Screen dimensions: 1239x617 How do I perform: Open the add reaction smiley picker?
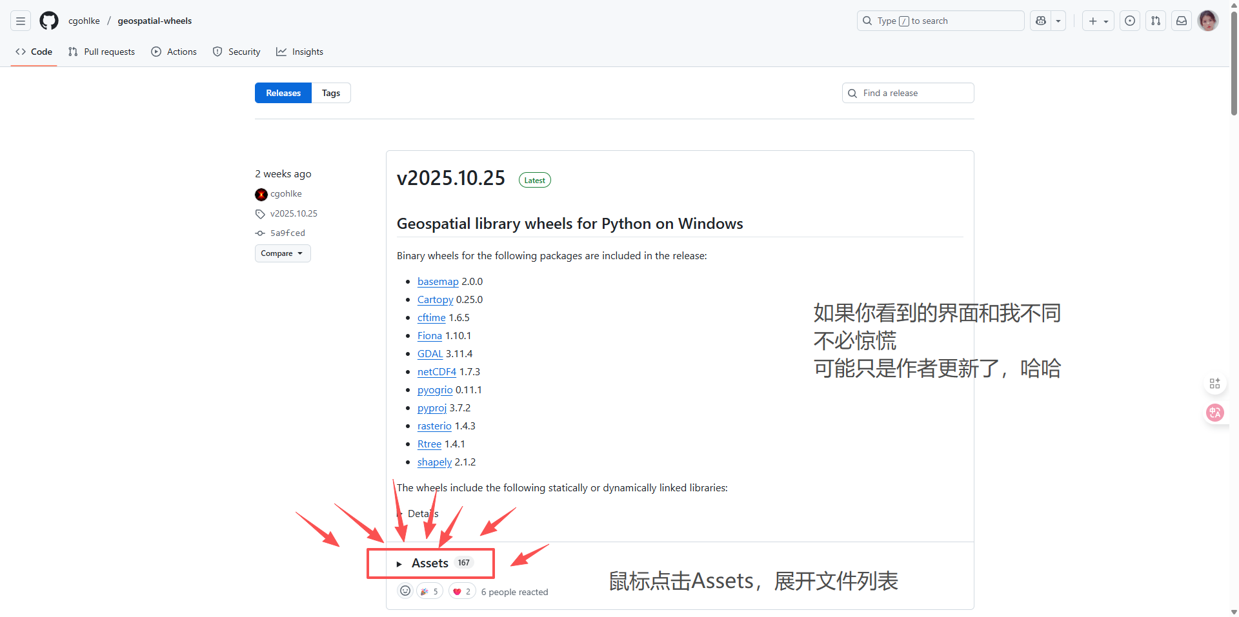pos(405,591)
